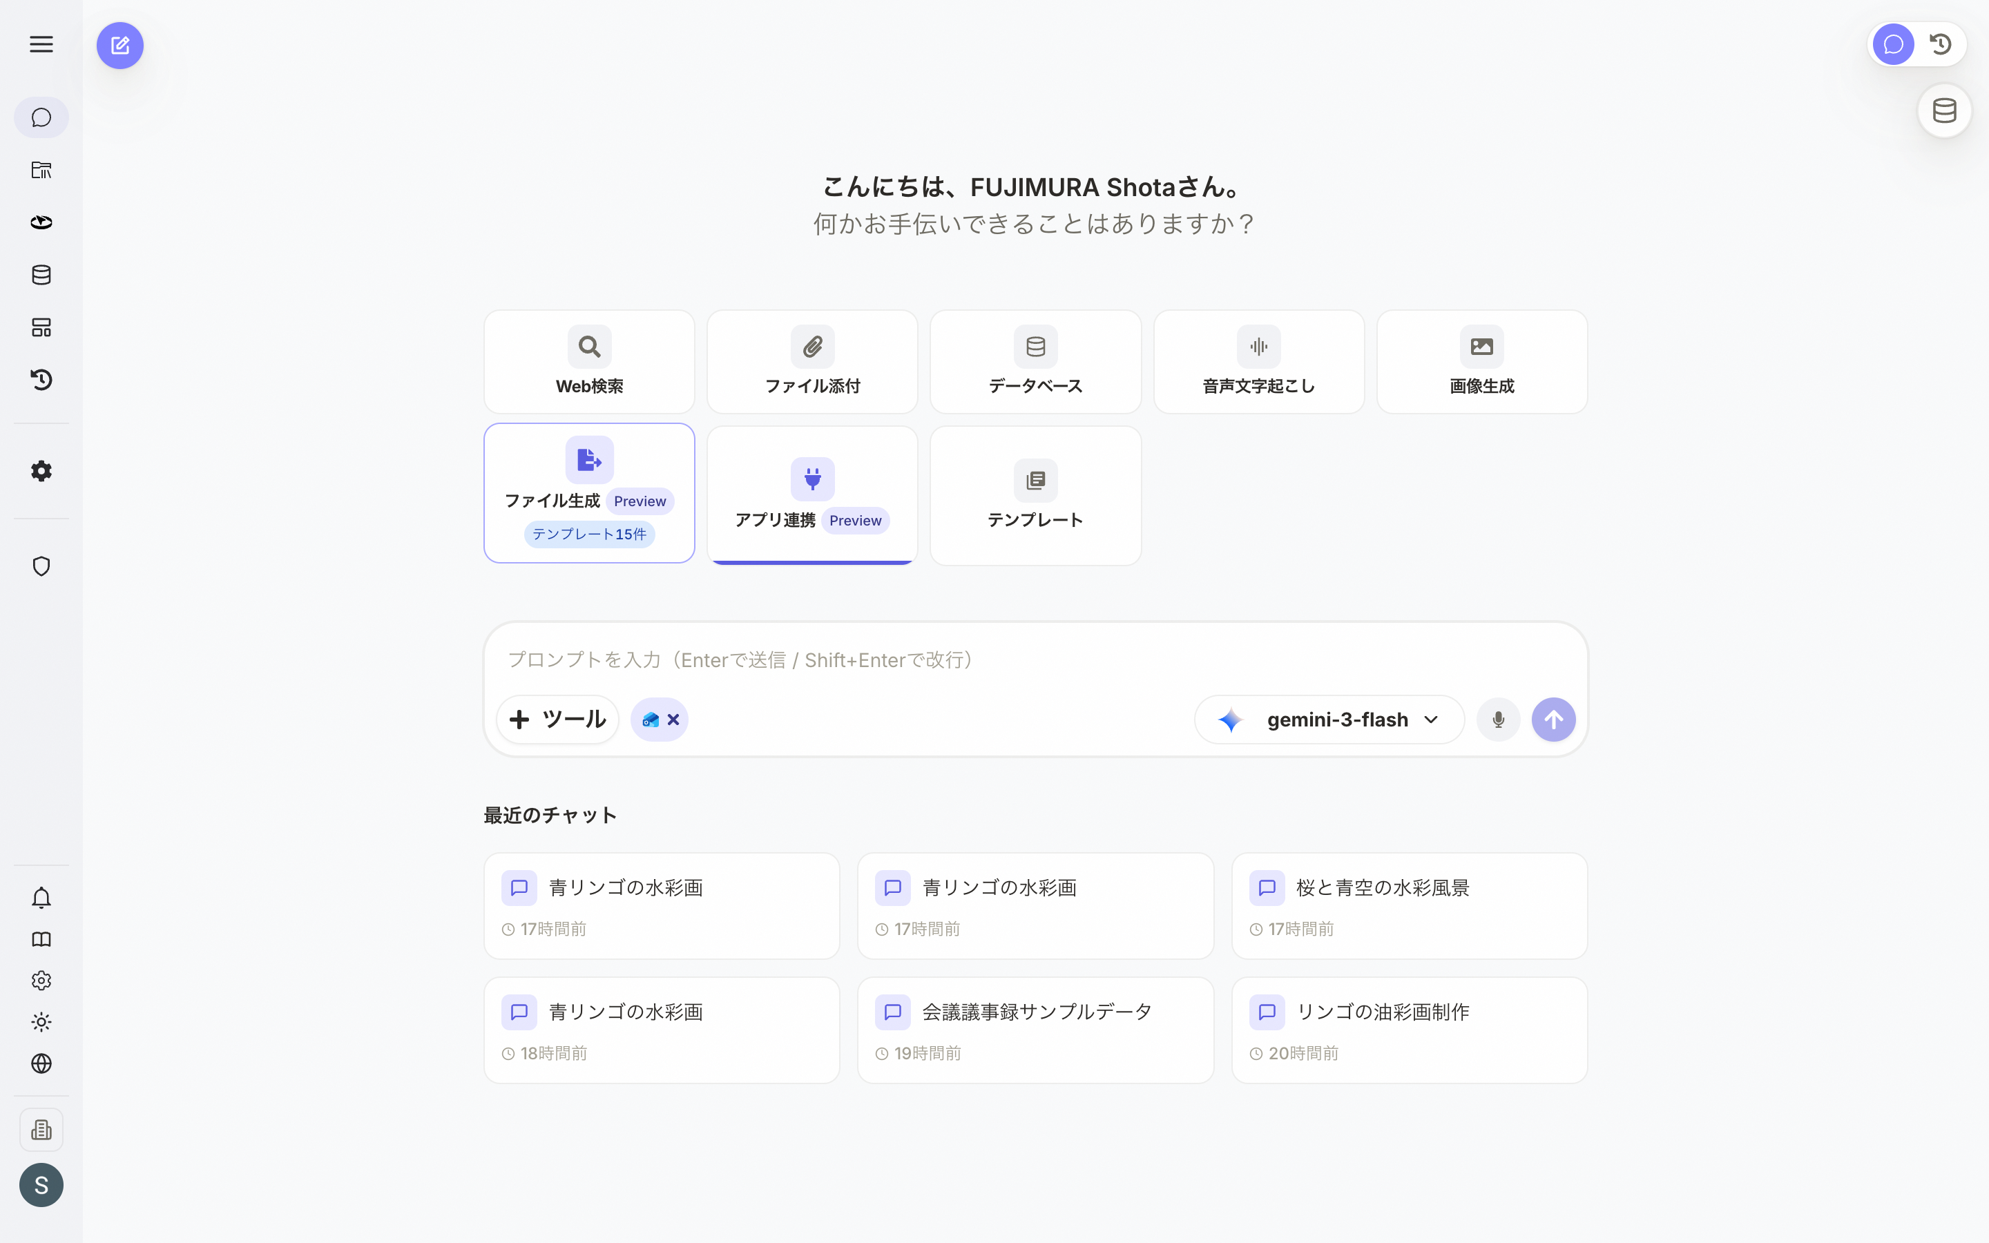Open the database icon in left sidebar

(x=41, y=275)
